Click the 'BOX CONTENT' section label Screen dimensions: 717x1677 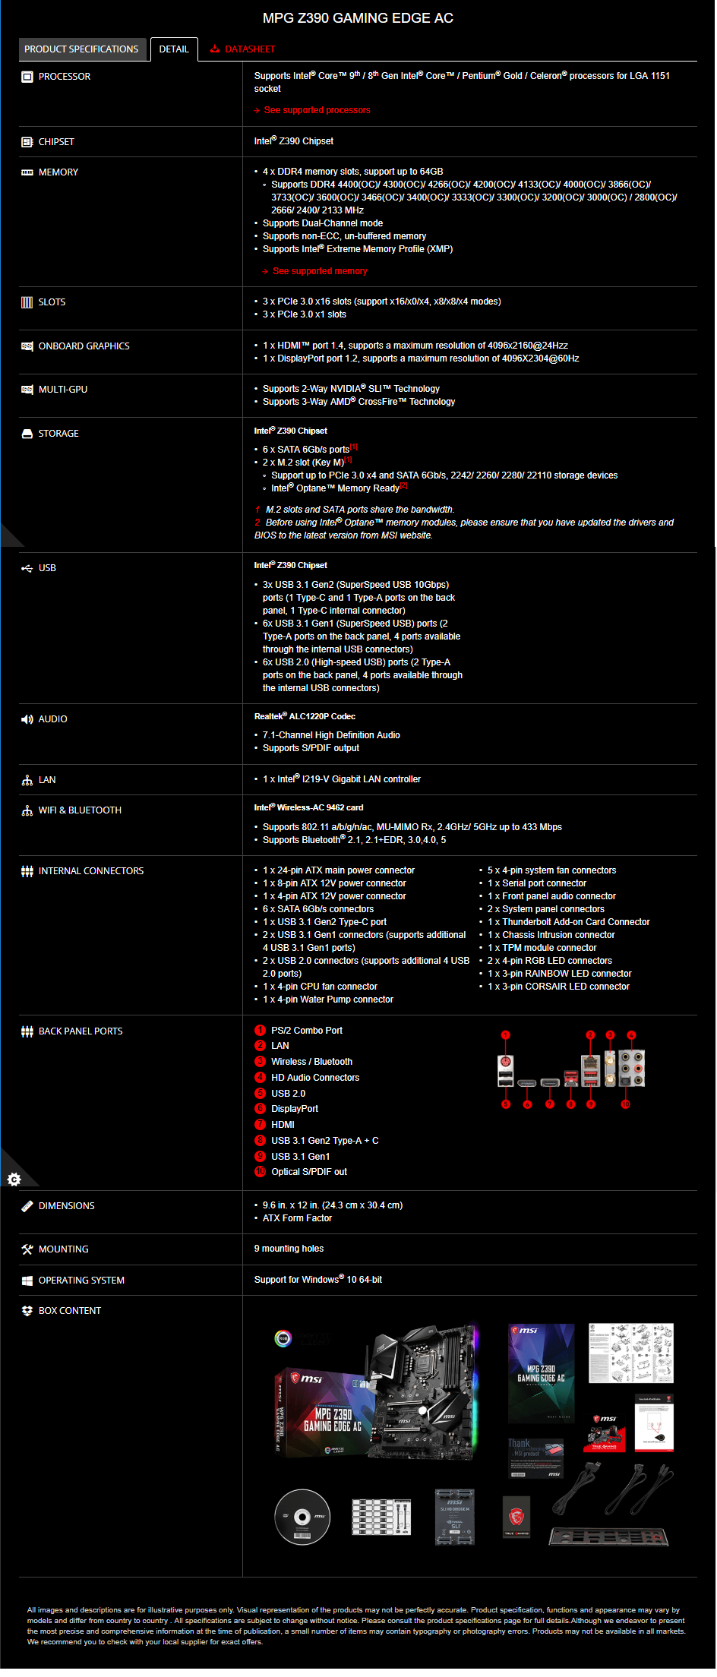coord(70,1311)
